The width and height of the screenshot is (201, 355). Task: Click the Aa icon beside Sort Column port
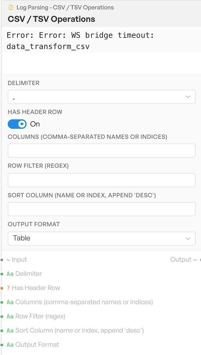pyautogui.click(x=10, y=330)
